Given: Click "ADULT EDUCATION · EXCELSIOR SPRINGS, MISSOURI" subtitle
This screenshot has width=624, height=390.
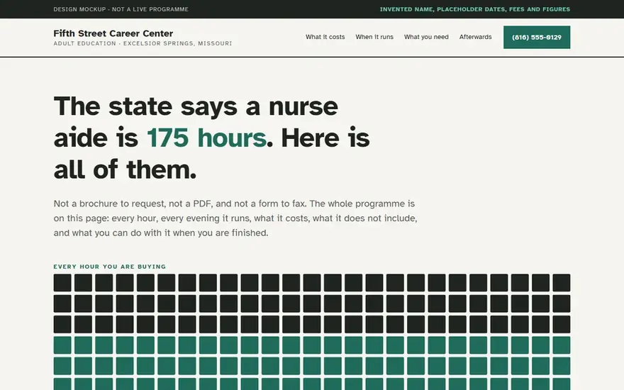Looking at the screenshot, I should (143, 43).
